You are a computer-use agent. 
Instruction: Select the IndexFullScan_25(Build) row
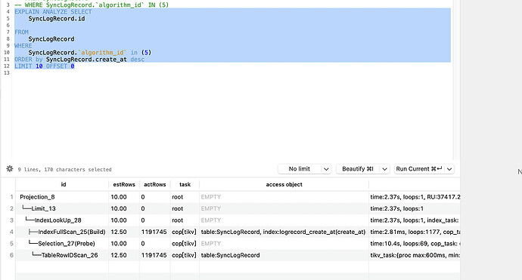(238, 232)
